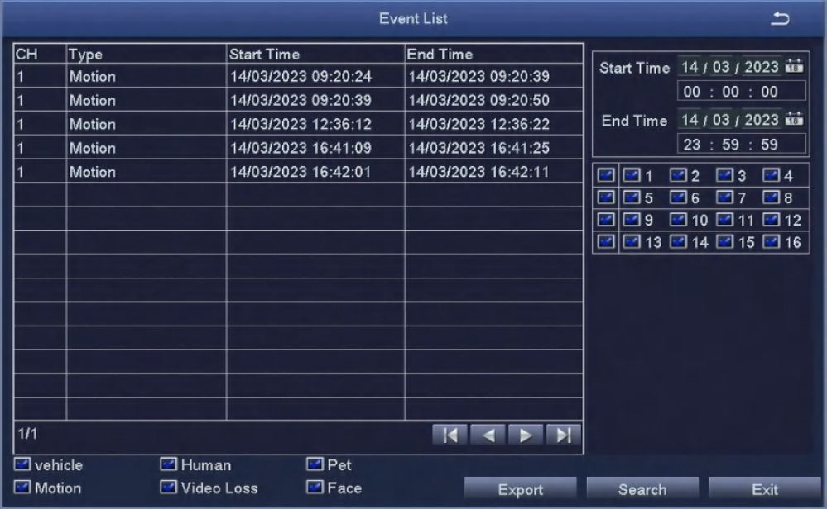The width and height of the screenshot is (827, 509).
Task: Go to previous page of events
Action: coord(488,435)
